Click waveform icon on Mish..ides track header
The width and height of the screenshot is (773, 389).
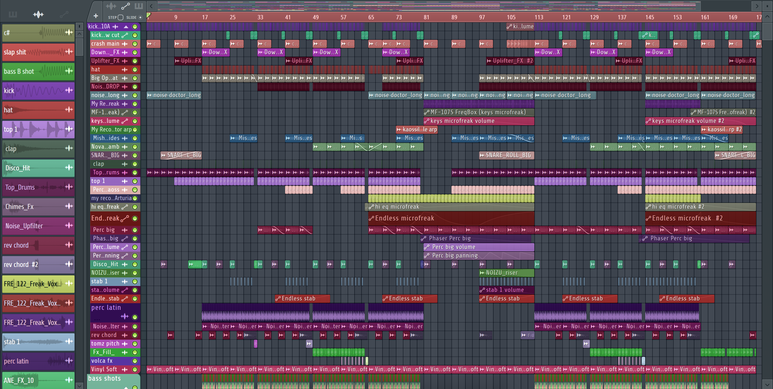(125, 138)
